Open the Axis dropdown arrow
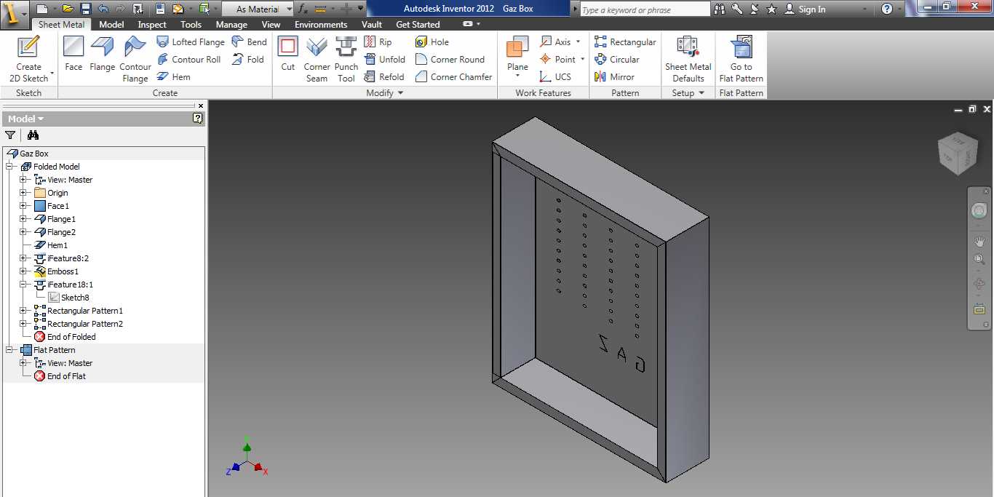 coord(578,42)
